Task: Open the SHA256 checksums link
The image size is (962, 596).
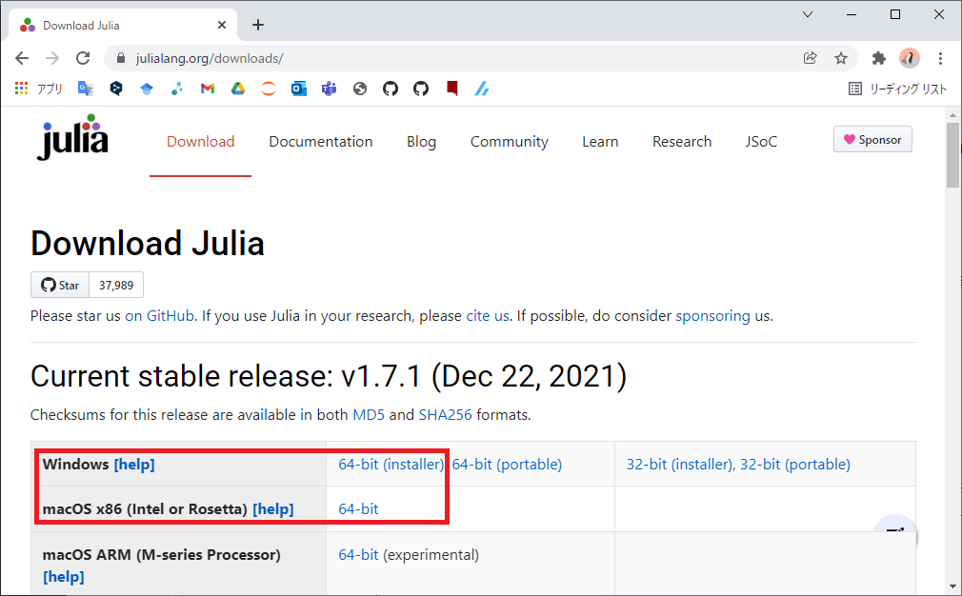Action: (x=446, y=414)
